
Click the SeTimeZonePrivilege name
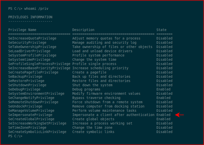click(27, 127)
